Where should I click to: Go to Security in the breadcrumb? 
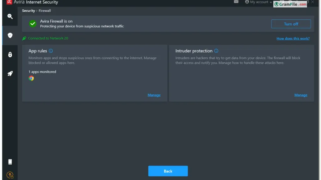pyautogui.click(x=29, y=11)
